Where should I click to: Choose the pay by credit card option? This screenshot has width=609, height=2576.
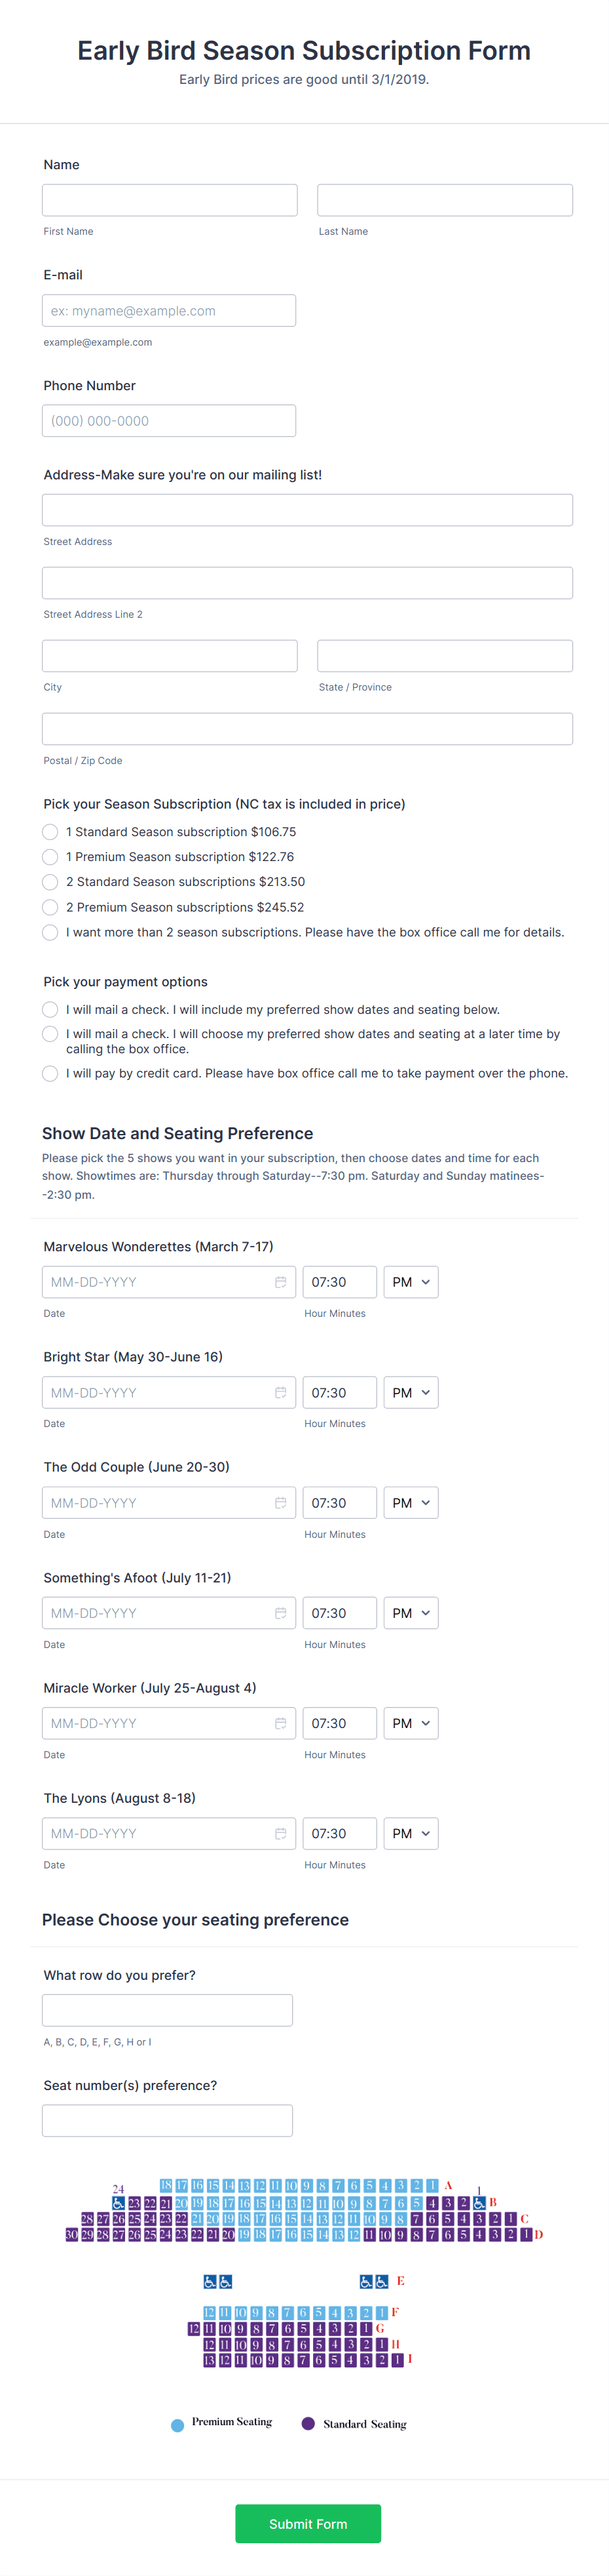point(50,1073)
